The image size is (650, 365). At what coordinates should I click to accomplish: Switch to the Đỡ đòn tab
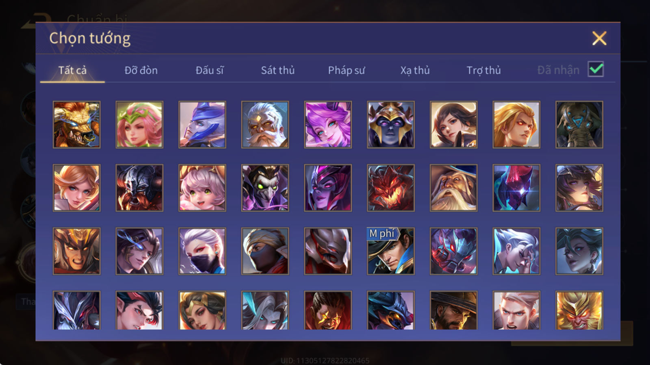[x=141, y=70]
